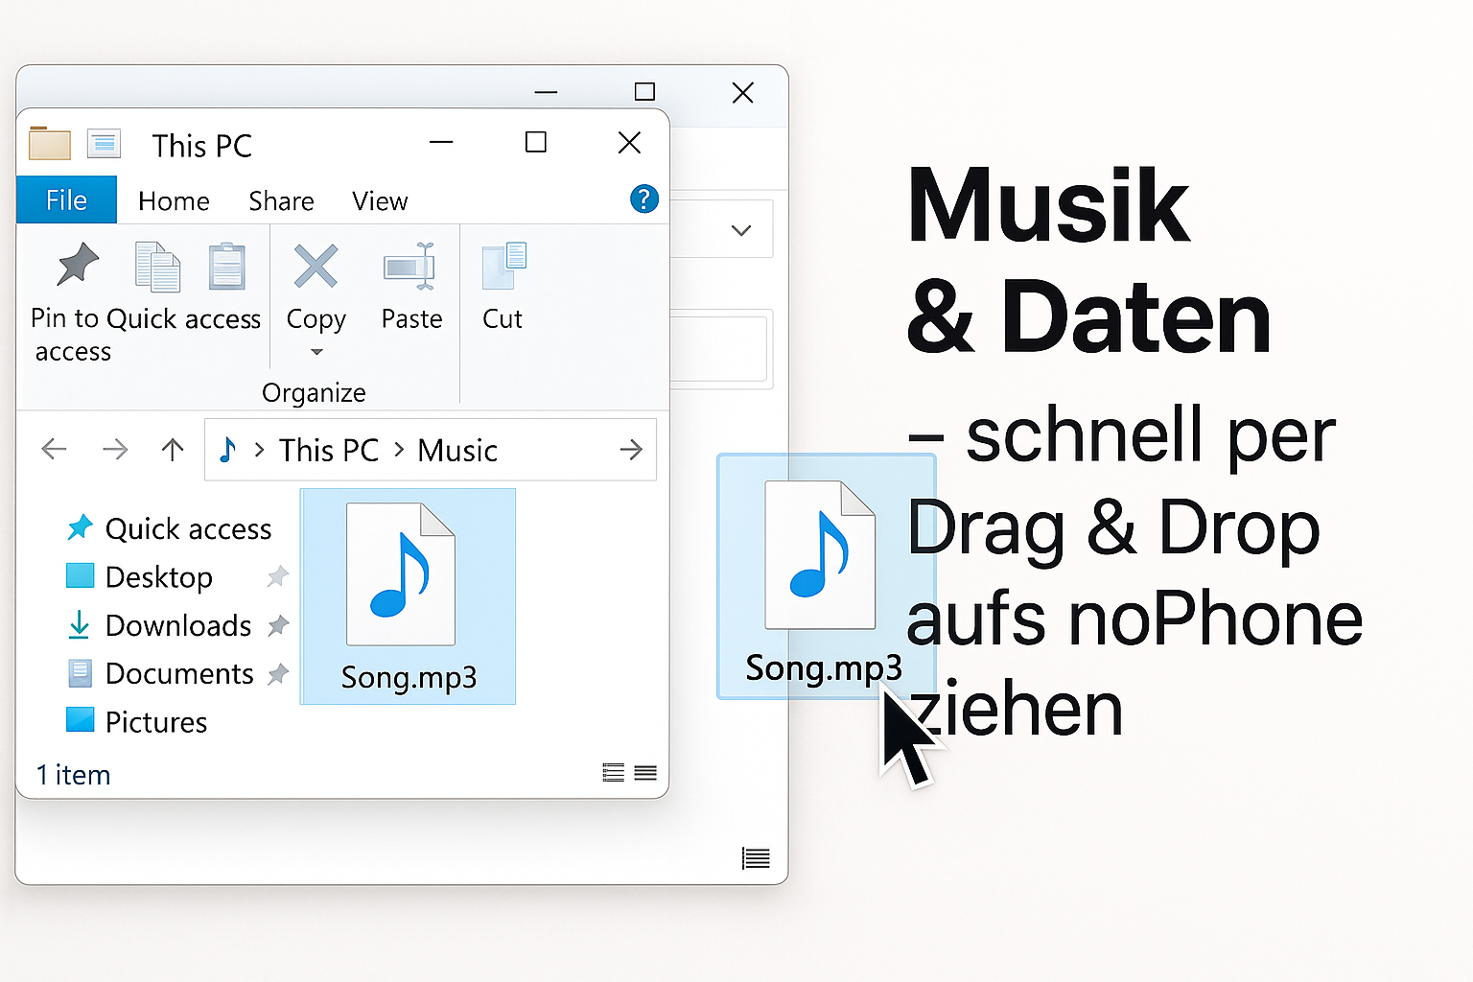Click the Up arrow navigation button

pos(173,450)
